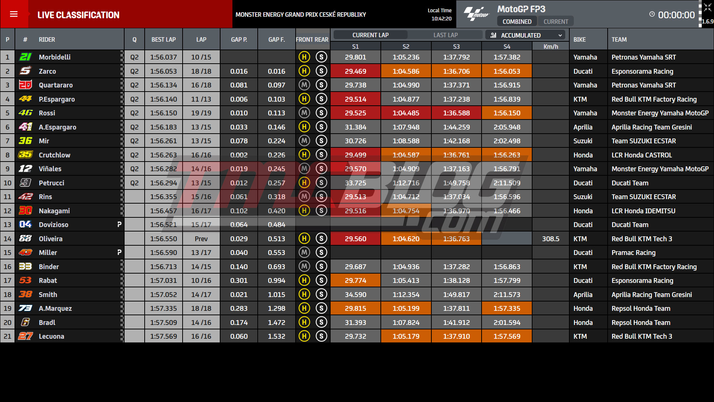
Task: Click Lecuona's number 27 badge
Action: (25, 336)
